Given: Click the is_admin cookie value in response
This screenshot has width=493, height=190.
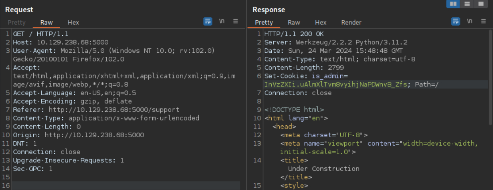Looking at the screenshot, I should point(336,84).
